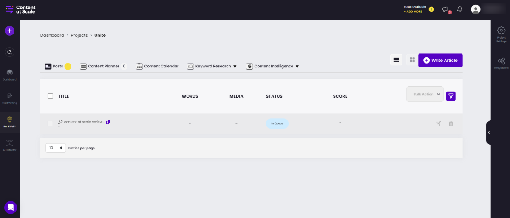The image size is (510, 218).
Task: Open the user profile avatar
Action: pyautogui.click(x=476, y=9)
